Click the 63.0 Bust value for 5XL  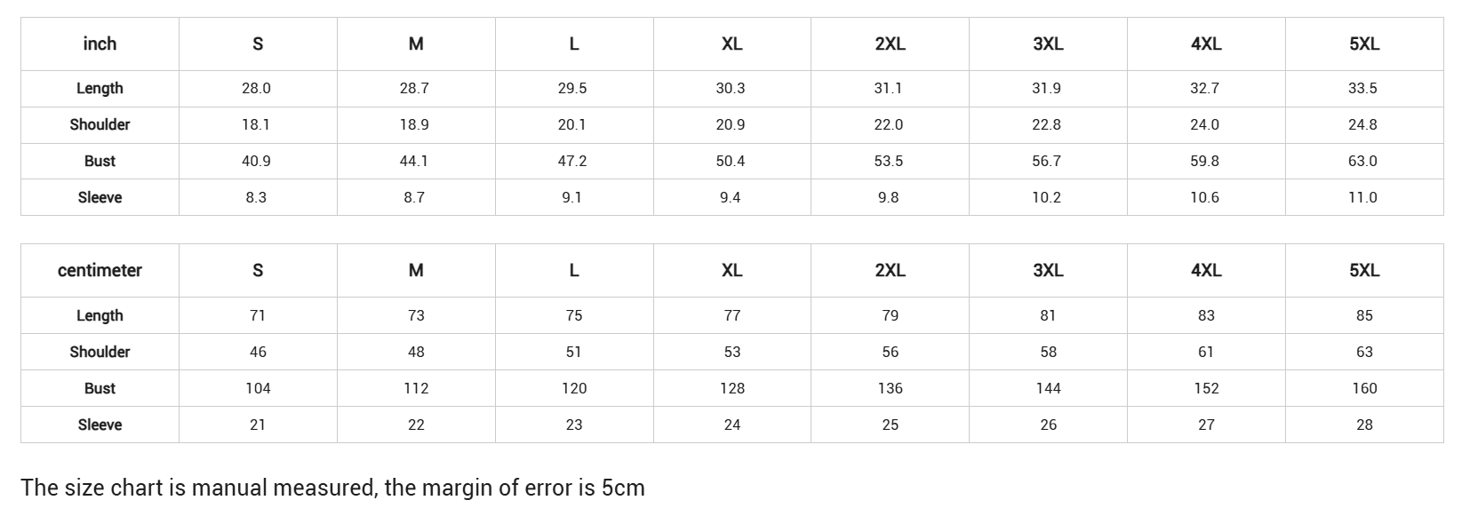click(x=1362, y=162)
